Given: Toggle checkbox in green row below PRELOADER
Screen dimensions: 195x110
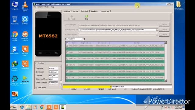Looking at the screenshot, I should click(67, 49).
